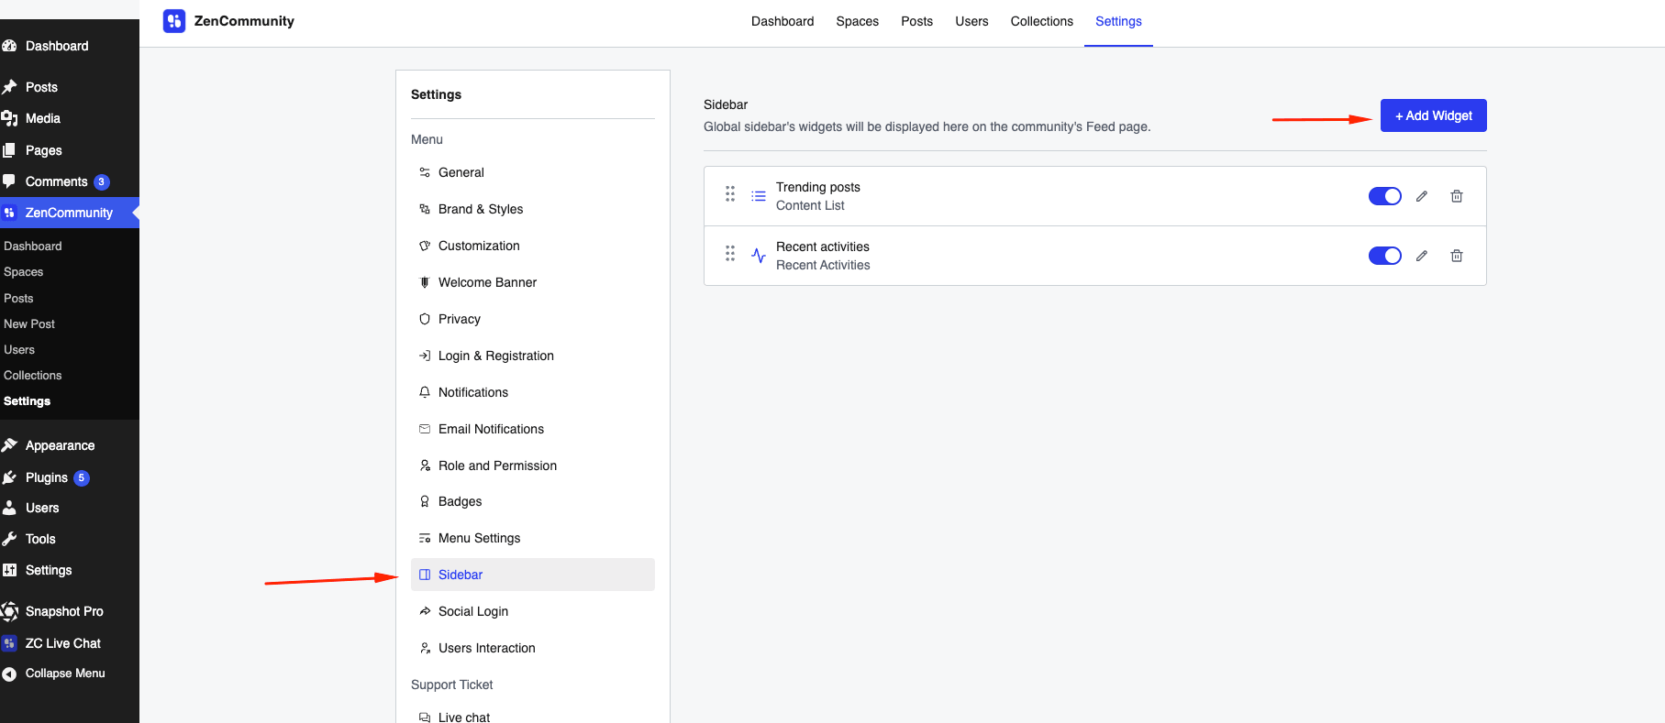Open General settings menu item
Viewport: 1665px width, 723px height.
[533, 172]
